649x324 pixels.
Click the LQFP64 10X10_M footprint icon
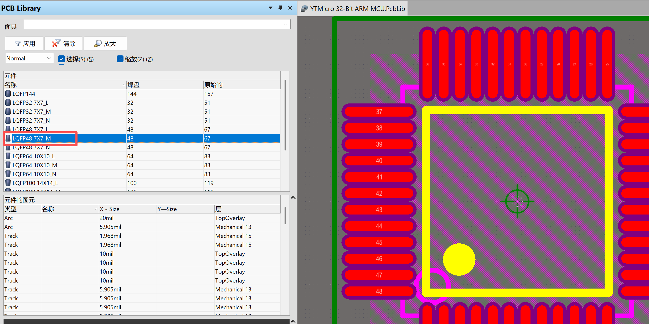click(x=8, y=165)
